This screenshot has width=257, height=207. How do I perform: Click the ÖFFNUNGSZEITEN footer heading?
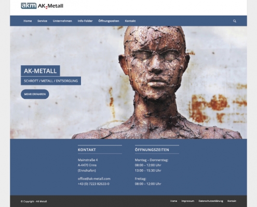(x=152, y=150)
